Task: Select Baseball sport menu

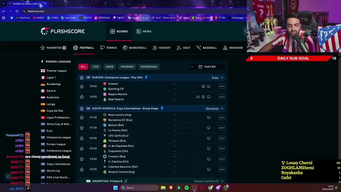Action: 206,48
